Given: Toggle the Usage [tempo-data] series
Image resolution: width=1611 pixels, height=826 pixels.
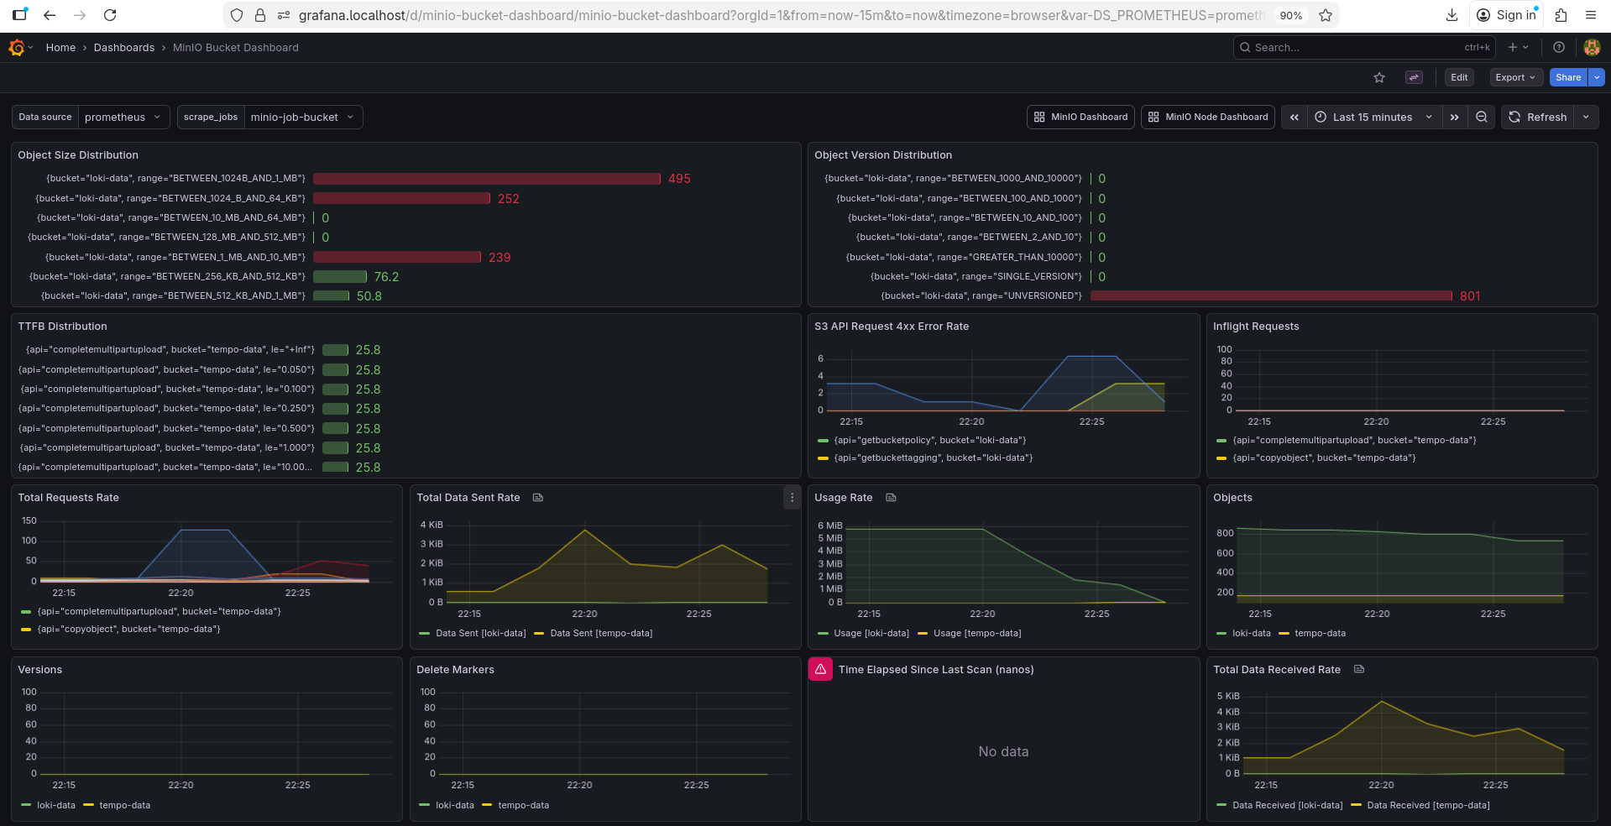Looking at the screenshot, I should 977,634.
